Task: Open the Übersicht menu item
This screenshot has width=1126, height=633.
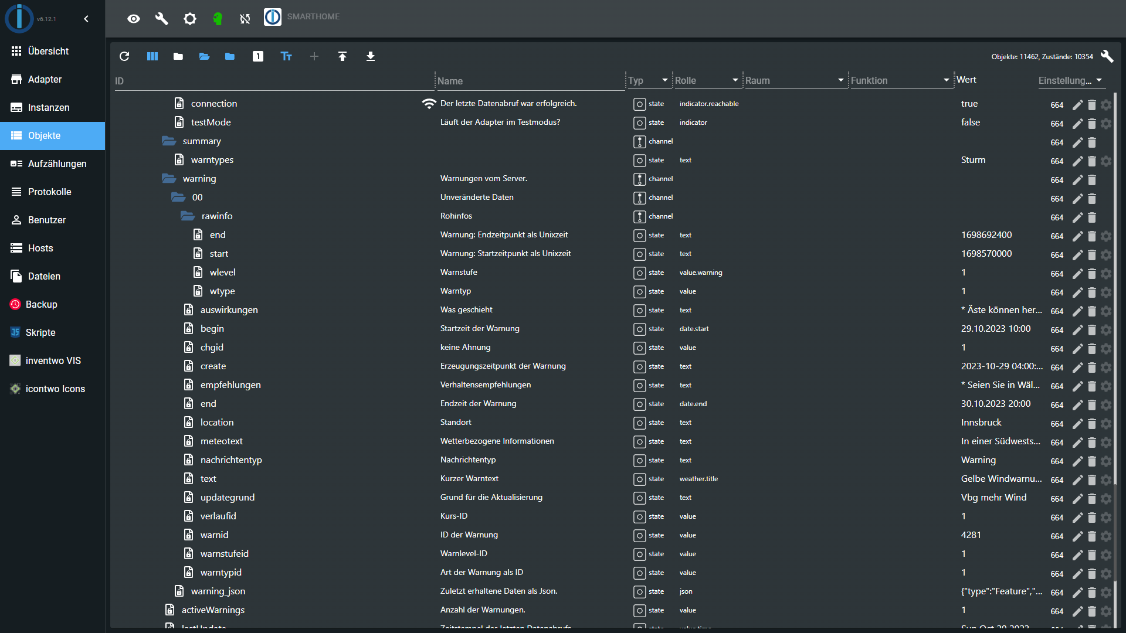Action: (53, 51)
